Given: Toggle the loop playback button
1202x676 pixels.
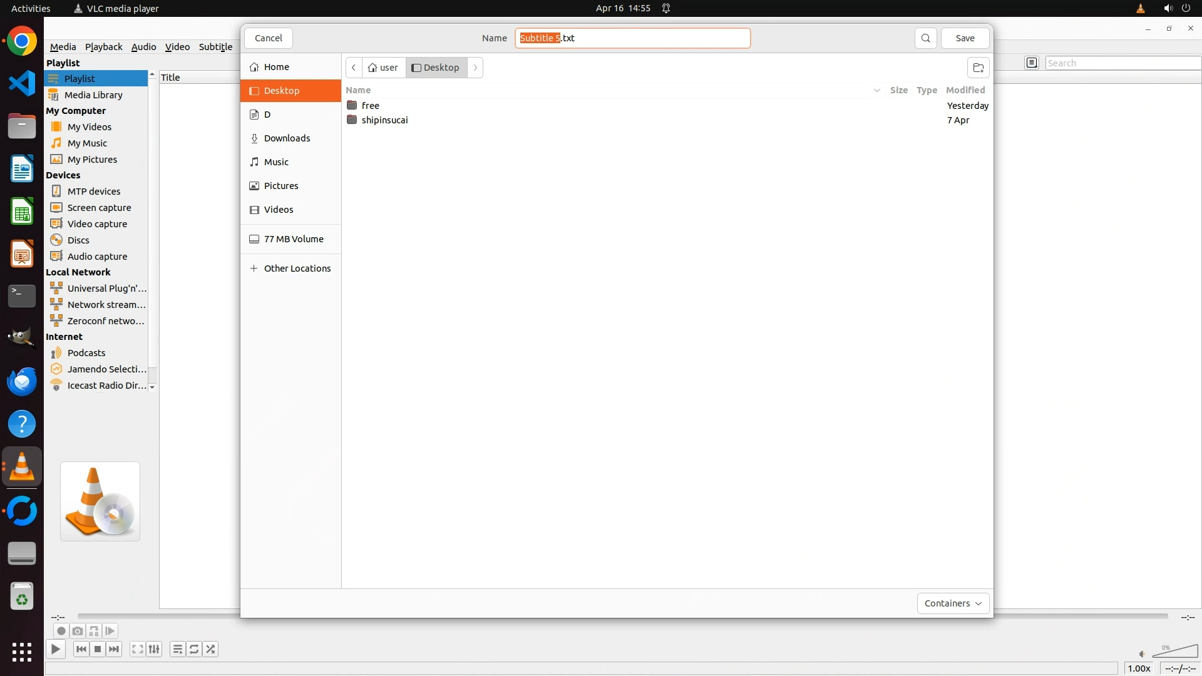Looking at the screenshot, I should [x=194, y=649].
